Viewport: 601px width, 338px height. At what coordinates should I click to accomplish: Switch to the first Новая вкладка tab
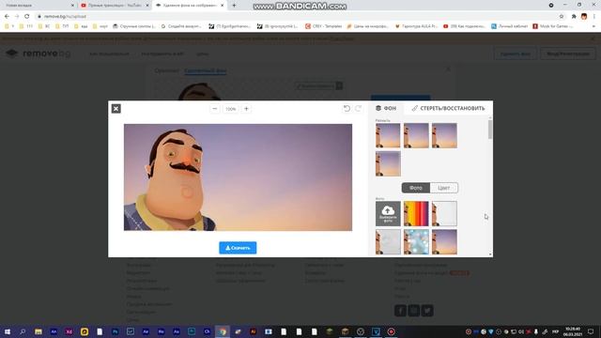(x=38, y=6)
